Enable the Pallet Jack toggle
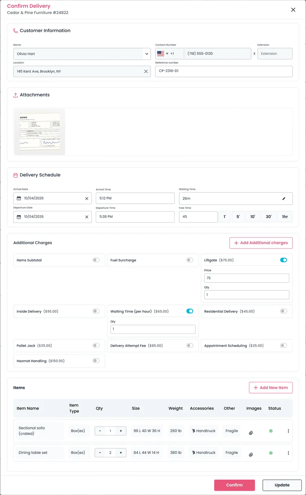The width and height of the screenshot is (306, 495). pyautogui.click(x=96, y=346)
